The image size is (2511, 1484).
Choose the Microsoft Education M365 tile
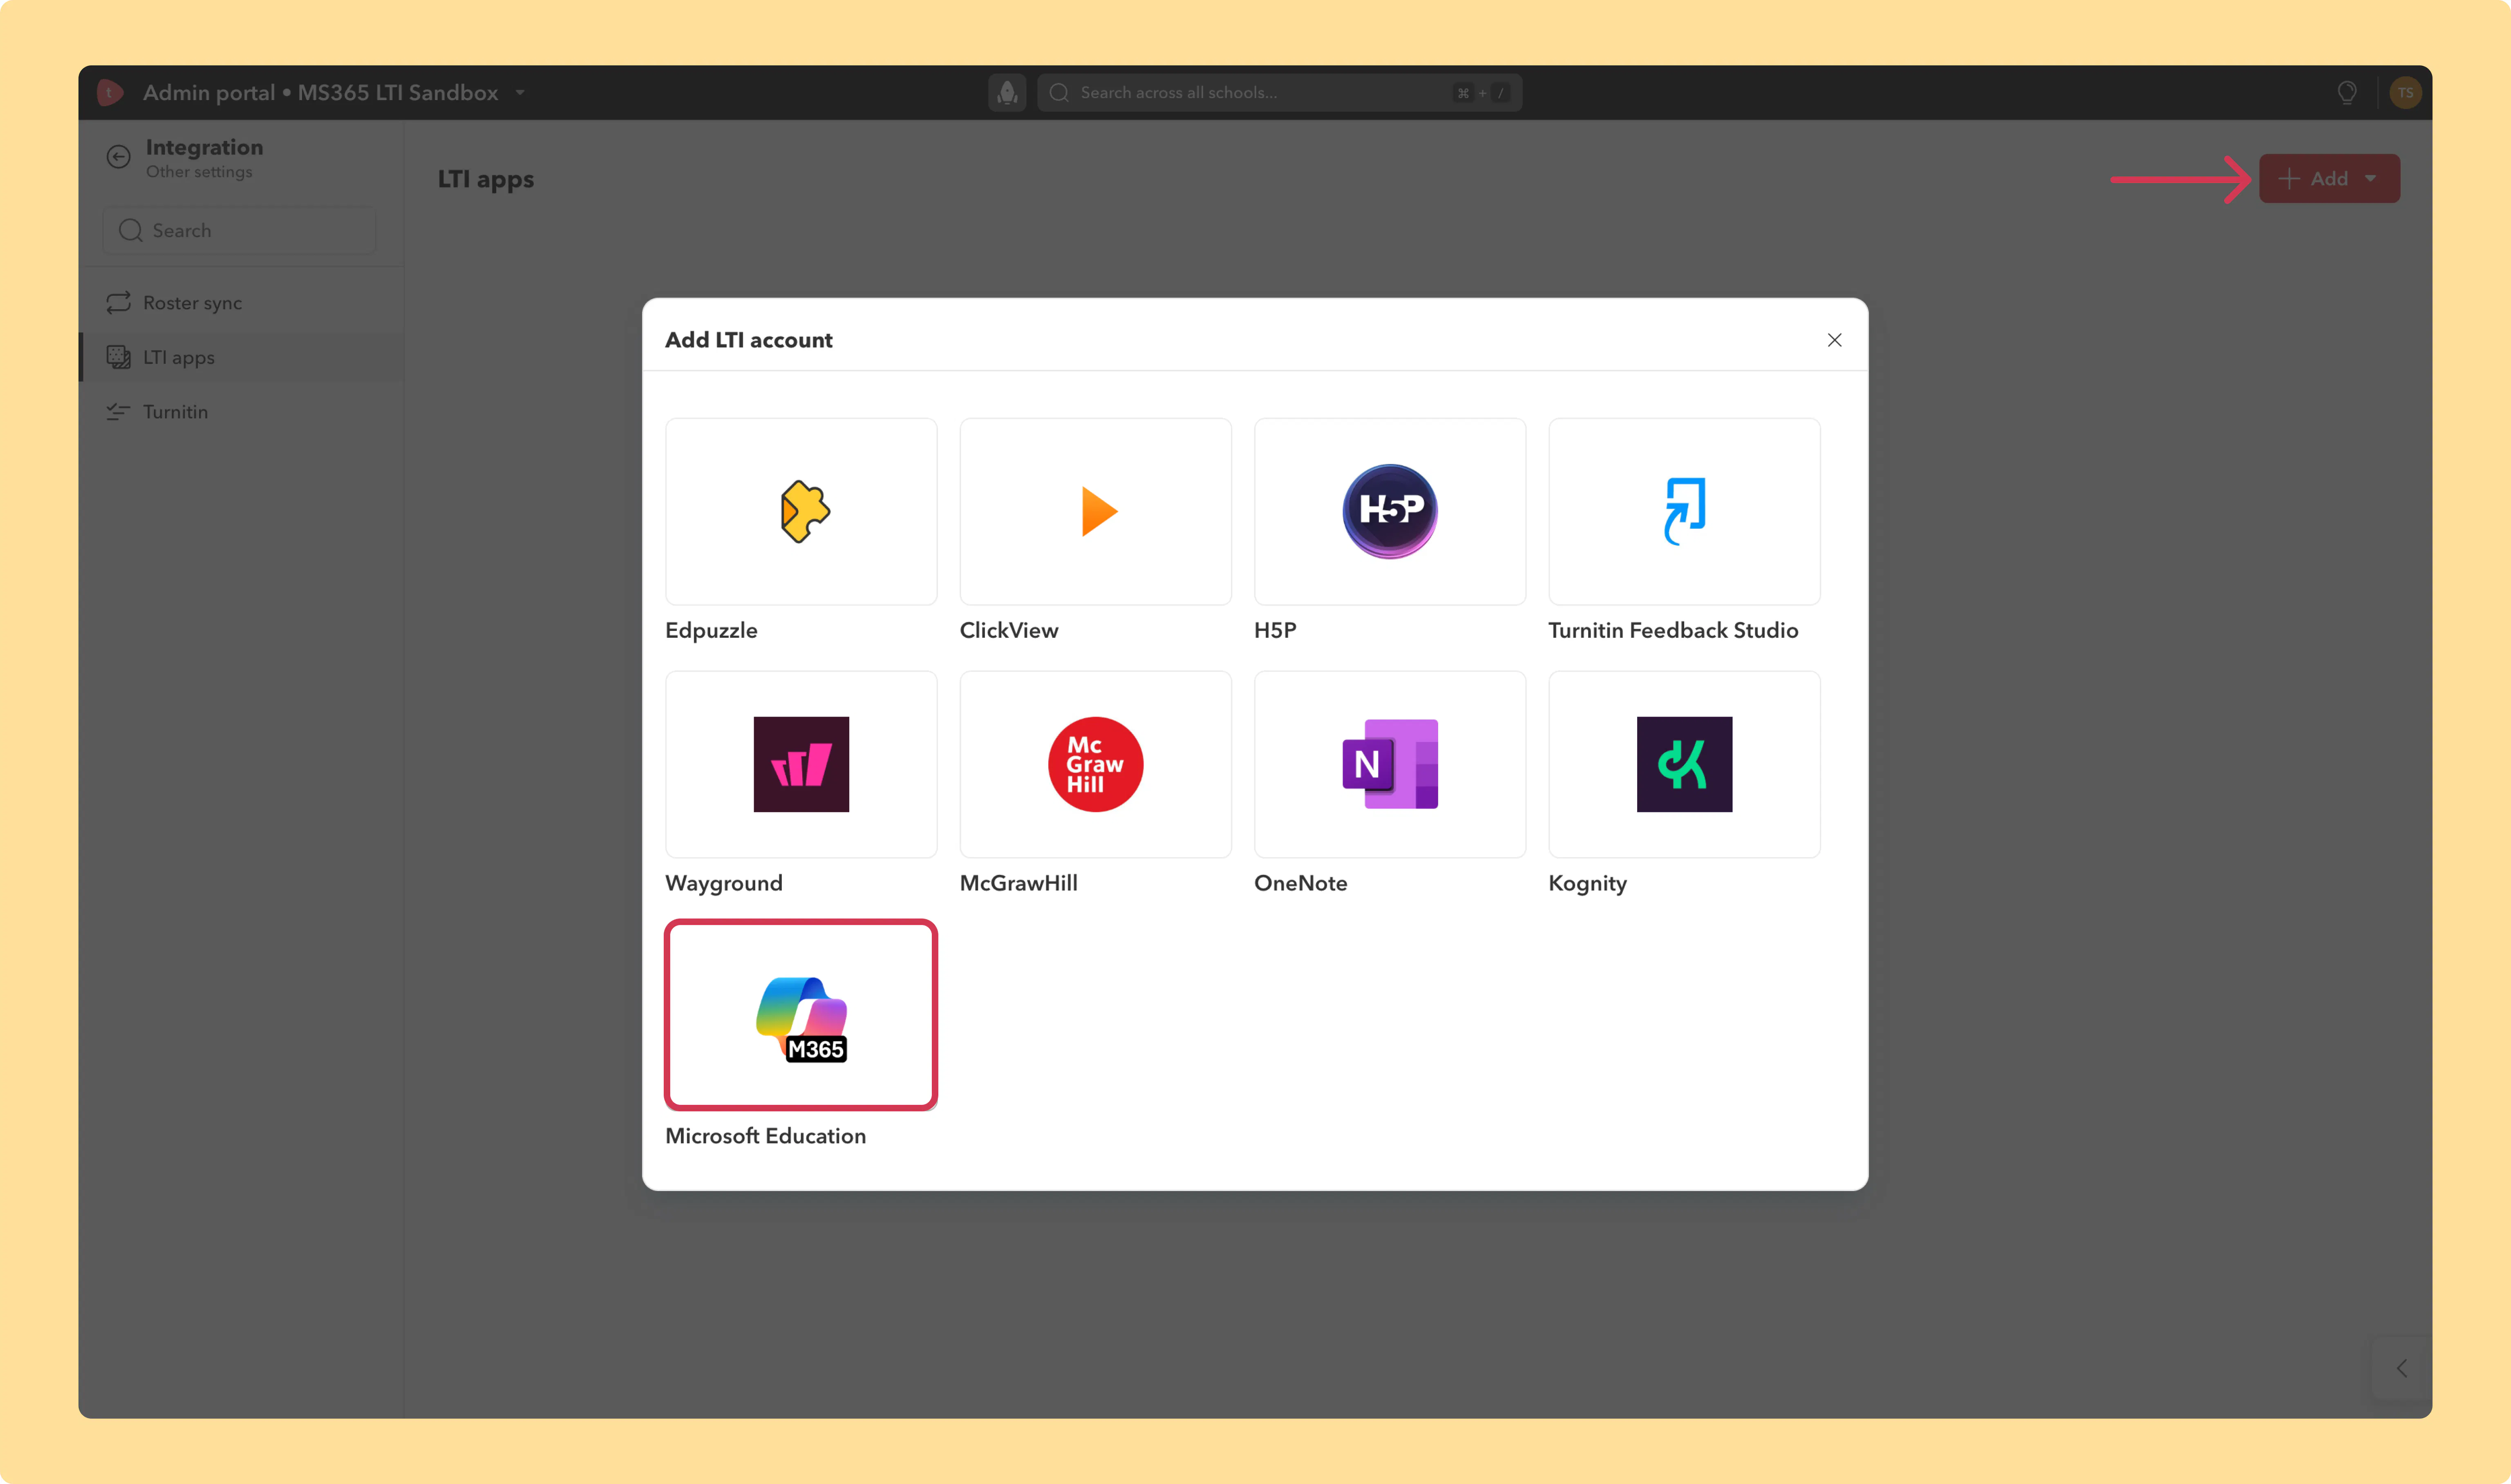[801, 1015]
